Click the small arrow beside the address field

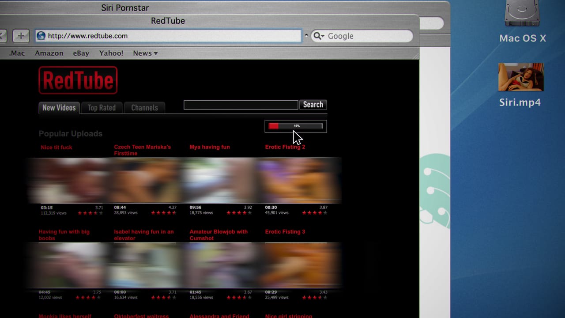pyautogui.click(x=306, y=36)
